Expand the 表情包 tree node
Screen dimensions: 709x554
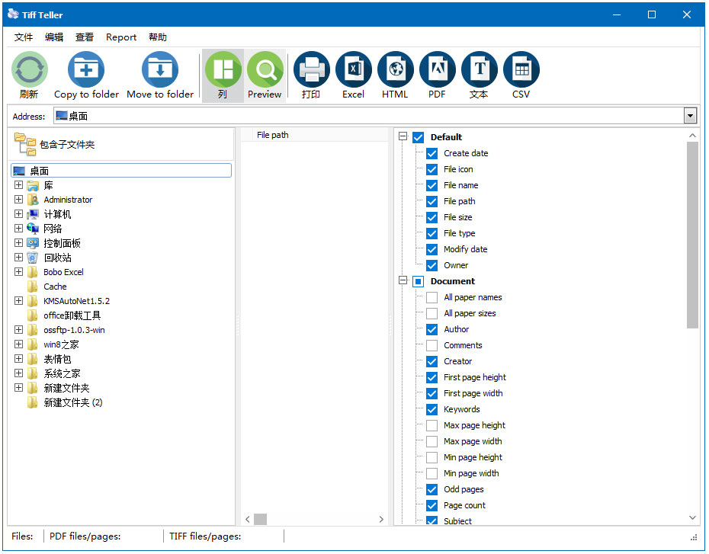pos(18,358)
